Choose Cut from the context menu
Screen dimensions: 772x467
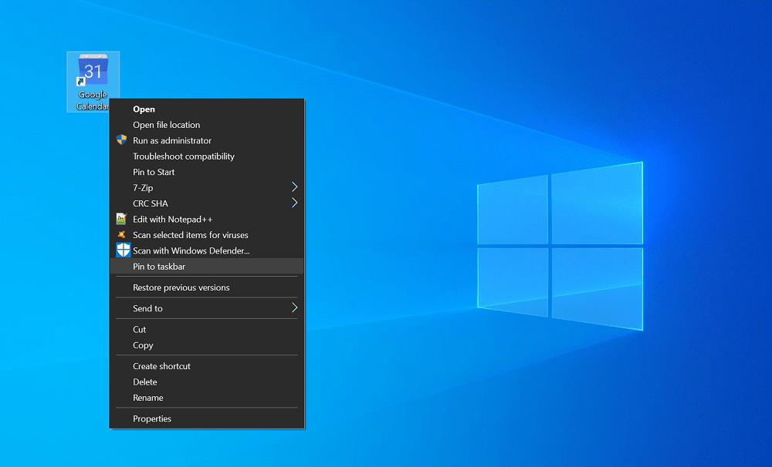pyautogui.click(x=207, y=329)
